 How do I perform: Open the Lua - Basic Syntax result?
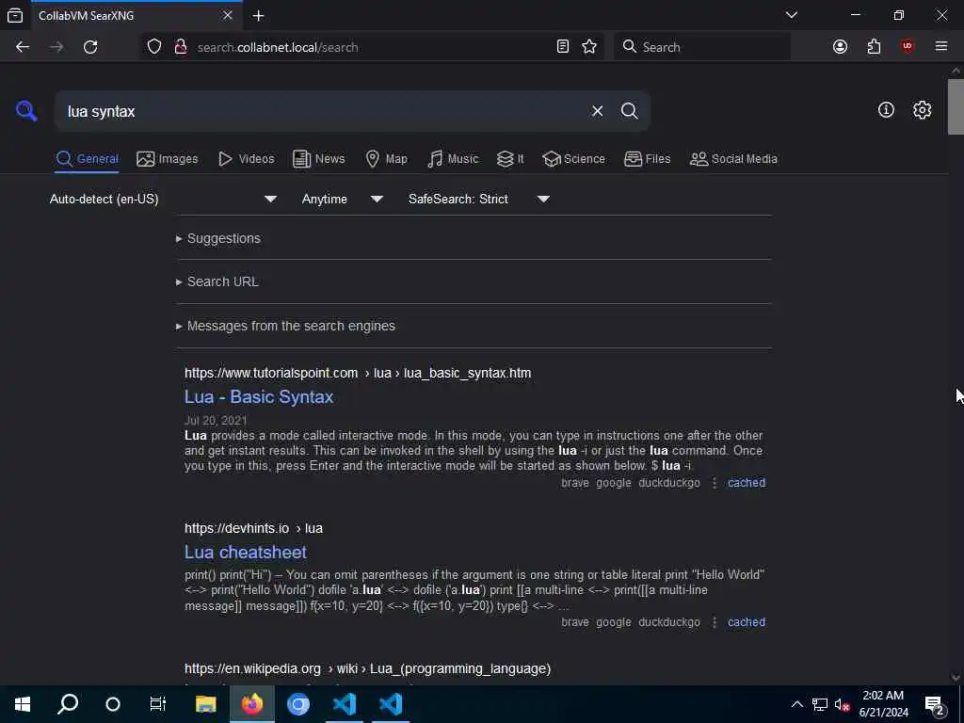click(259, 397)
